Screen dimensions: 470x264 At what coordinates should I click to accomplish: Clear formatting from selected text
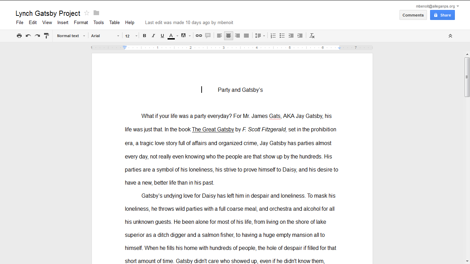pos(312,36)
